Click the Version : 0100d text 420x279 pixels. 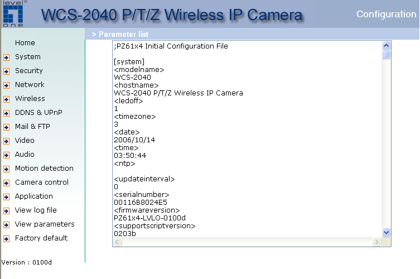click(x=27, y=262)
